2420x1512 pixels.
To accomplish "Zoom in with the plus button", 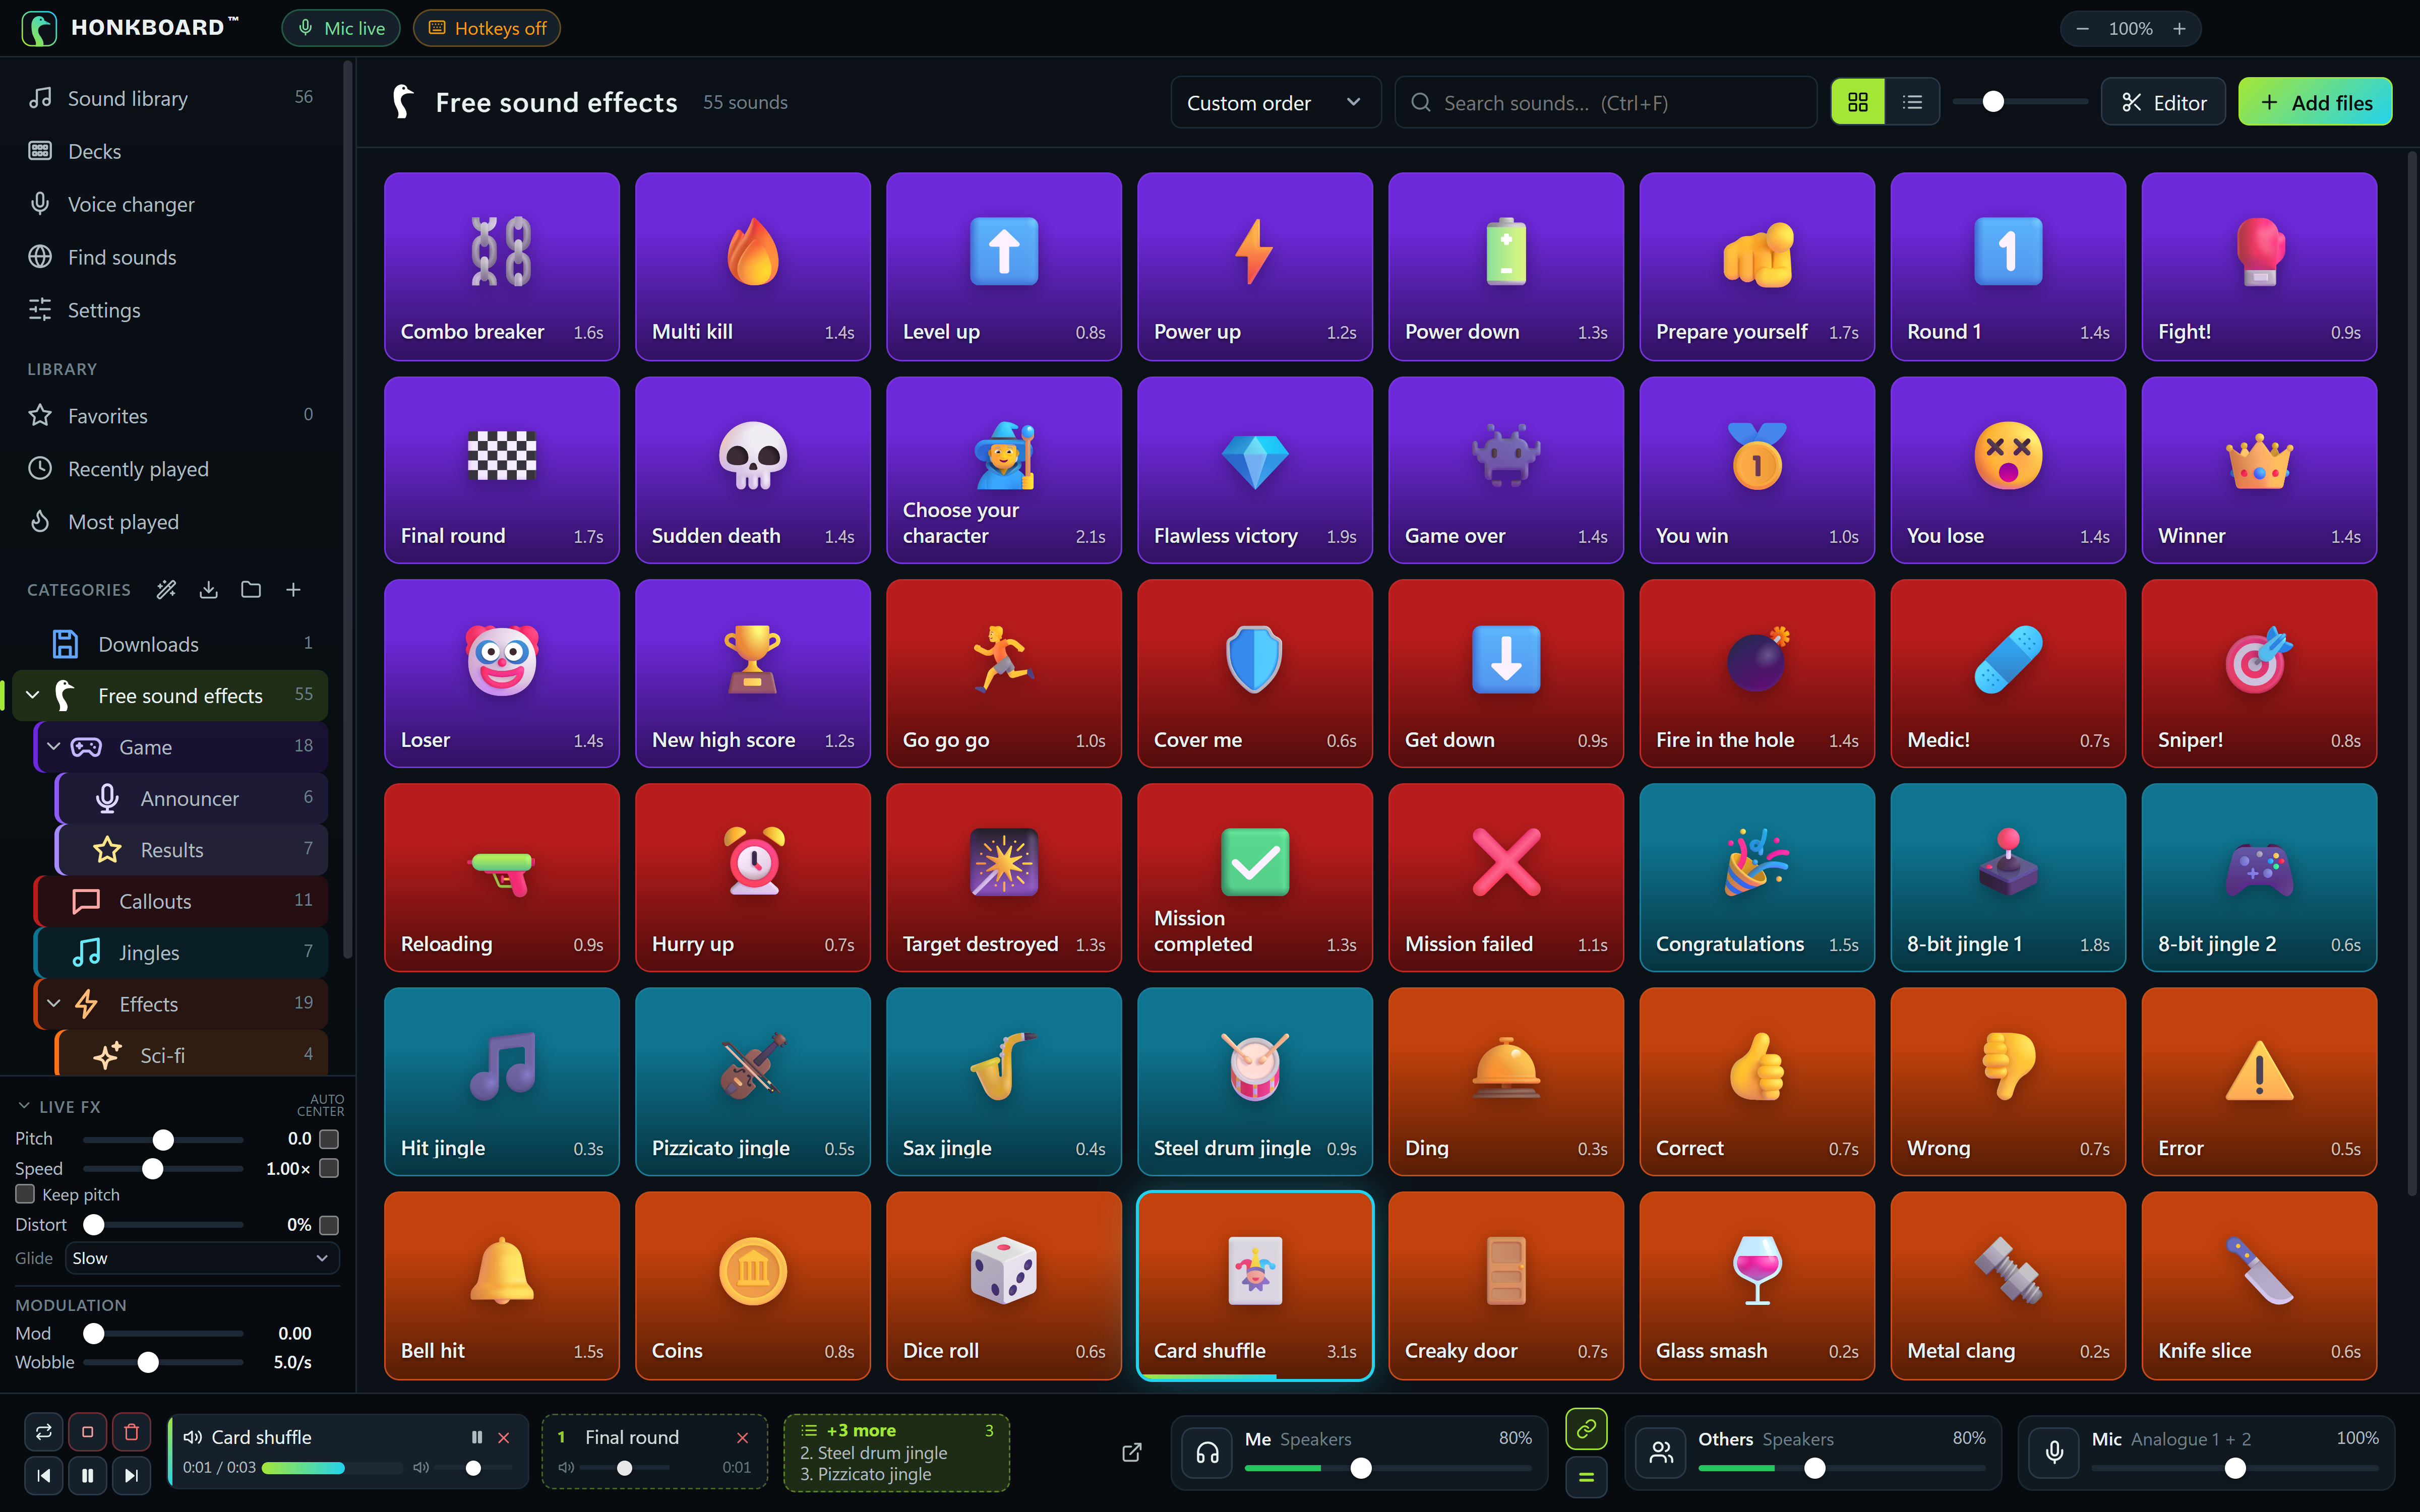I will [x=2179, y=29].
